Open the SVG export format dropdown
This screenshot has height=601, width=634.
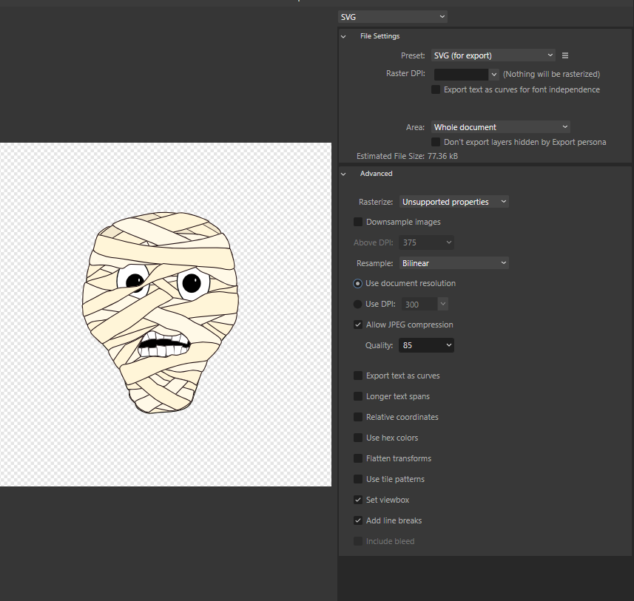392,17
